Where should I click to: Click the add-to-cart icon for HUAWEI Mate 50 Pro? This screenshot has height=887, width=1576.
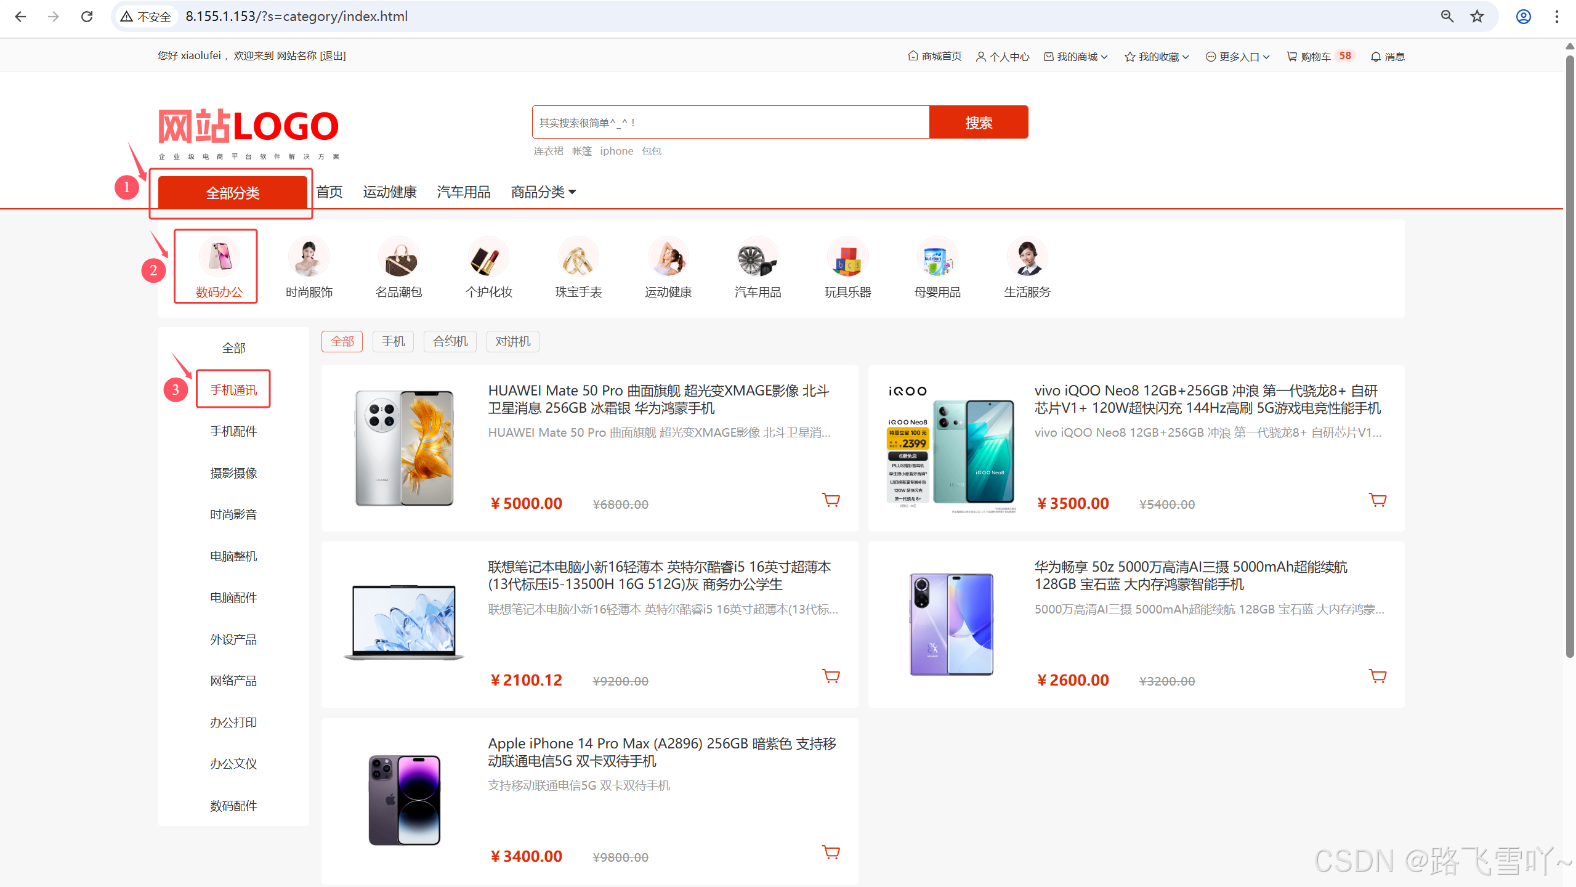pyautogui.click(x=831, y=500)
